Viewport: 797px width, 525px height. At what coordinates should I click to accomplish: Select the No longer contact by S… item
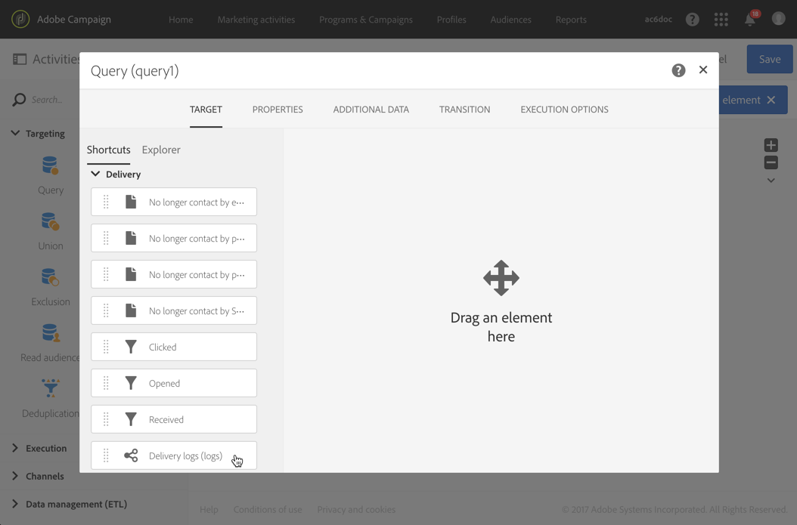[174, 310]
